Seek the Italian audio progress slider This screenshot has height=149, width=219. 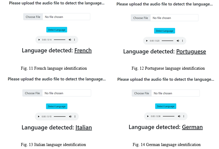click(x=60, y=117)
